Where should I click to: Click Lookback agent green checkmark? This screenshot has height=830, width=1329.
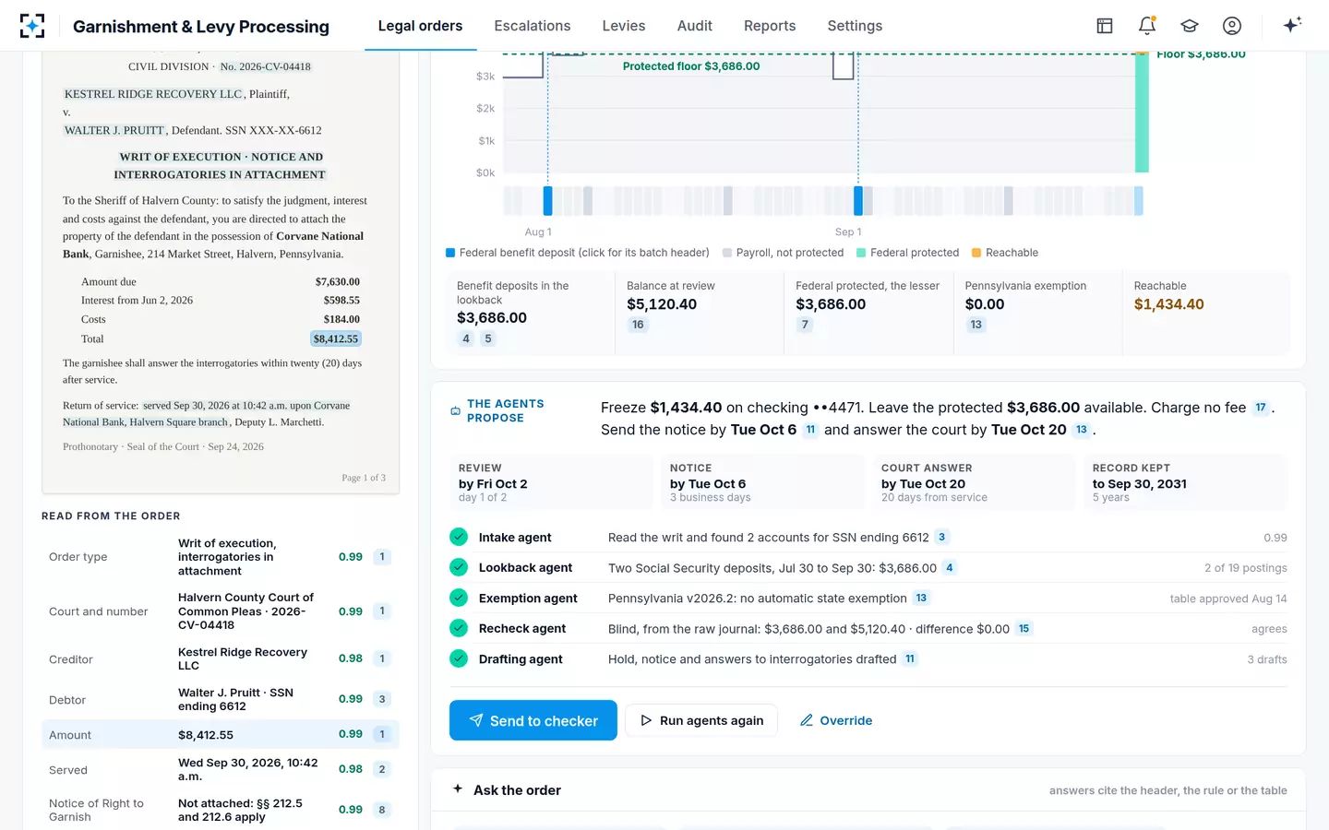coord(459,567)
